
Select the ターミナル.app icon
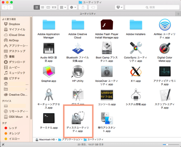(49, 118)
